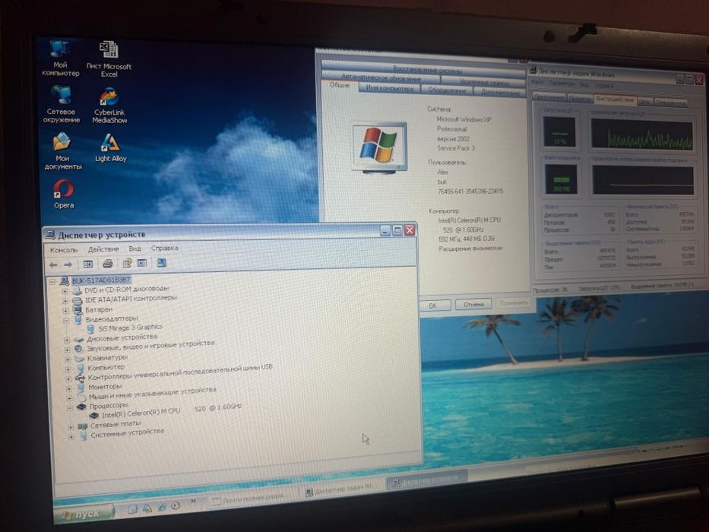Select the SiS Mirage 3 Graphics device icon
The width and height of the screenshot is (709, 532).
point(90,329)
